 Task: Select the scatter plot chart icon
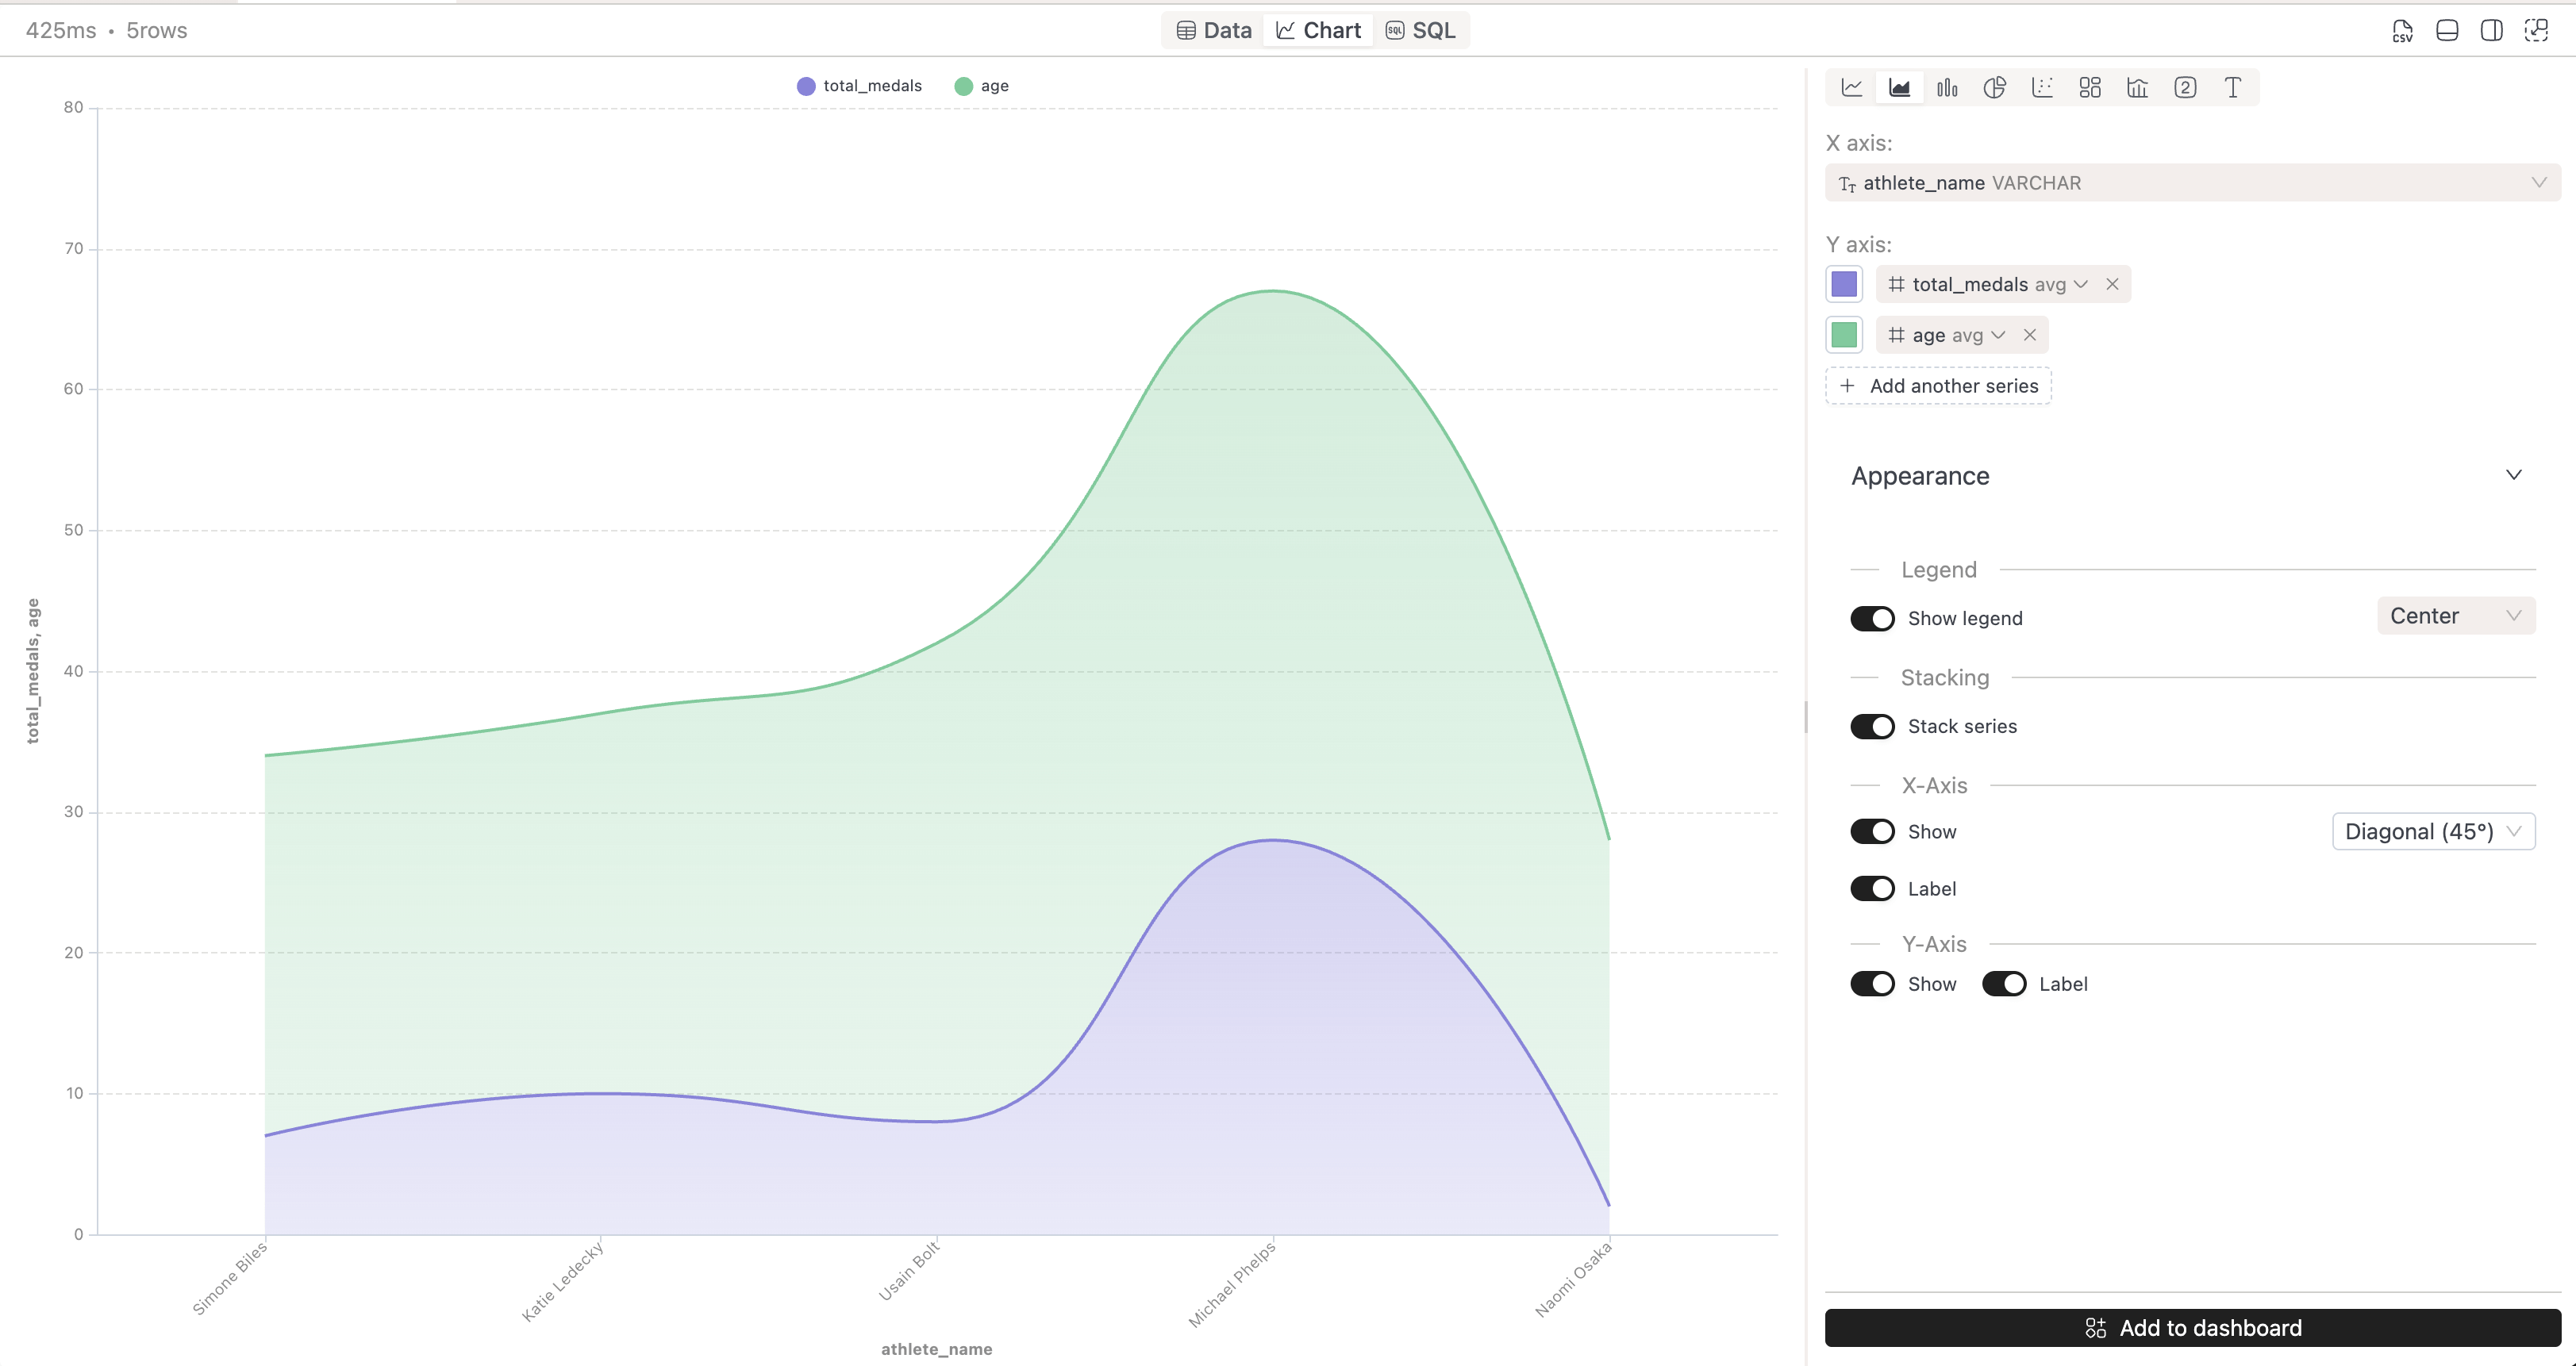(2042, 88)
